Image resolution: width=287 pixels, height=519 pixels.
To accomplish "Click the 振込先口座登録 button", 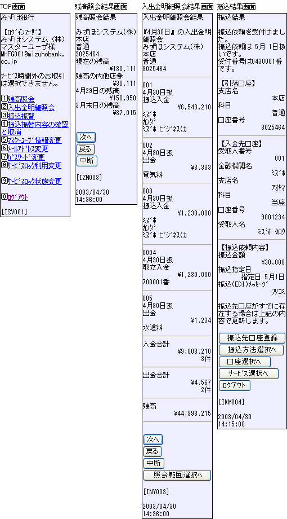I will tap(252, 338).
